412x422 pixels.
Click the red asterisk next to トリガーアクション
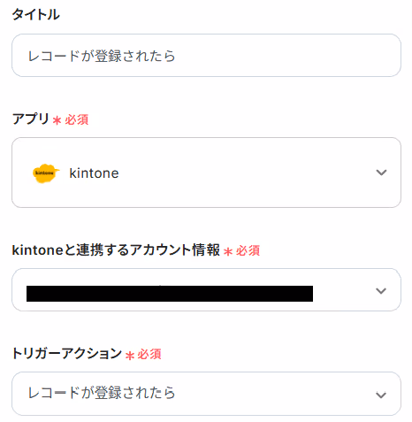point(130,355)
